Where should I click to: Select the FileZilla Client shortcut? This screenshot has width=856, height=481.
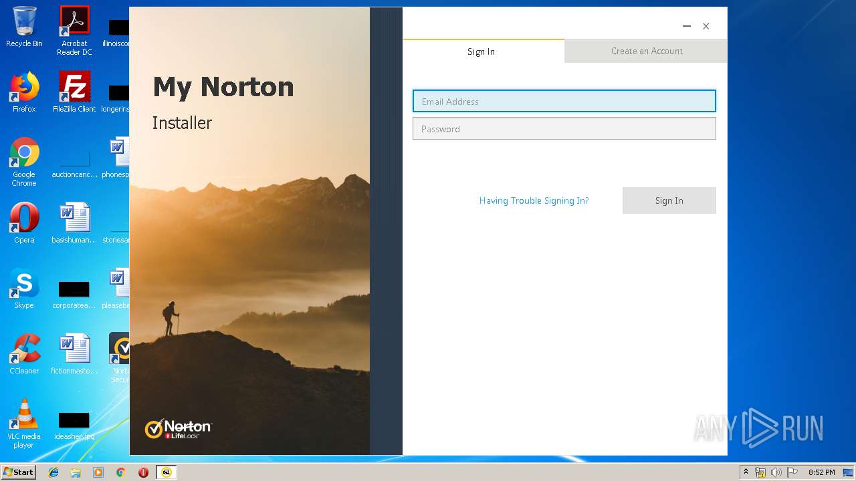click(74, 92)
